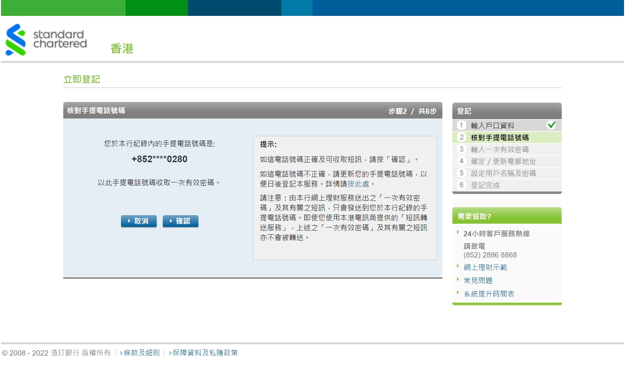This screenshot has height=384, width=628.
Task: Open the 網上理財示範 link
Action: coord(485,267)
